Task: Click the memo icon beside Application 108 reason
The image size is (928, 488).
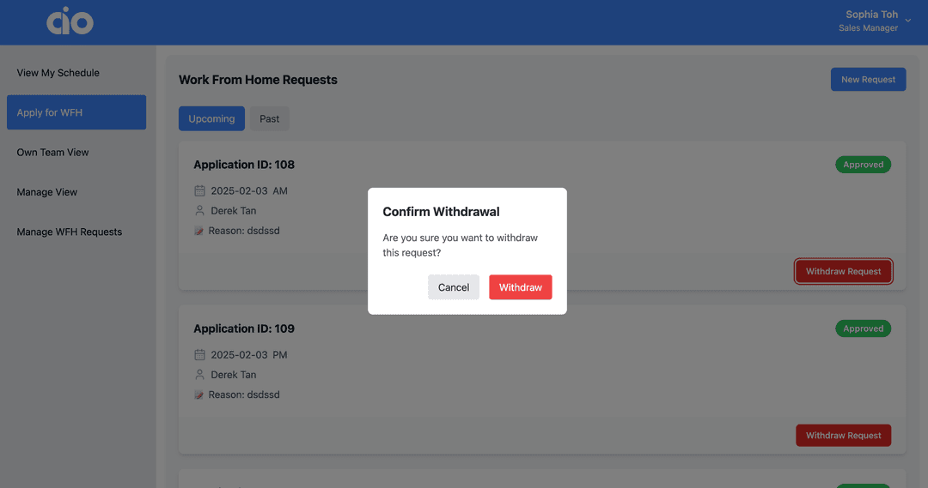Action: (x=198, y=231)
